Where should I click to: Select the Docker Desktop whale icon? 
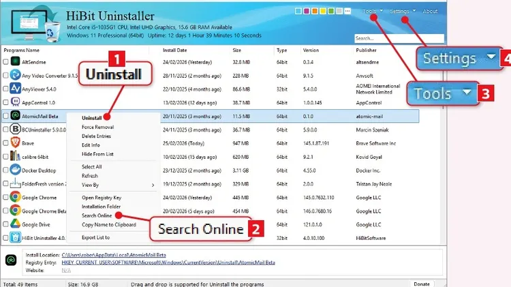[x=15, y=170]
